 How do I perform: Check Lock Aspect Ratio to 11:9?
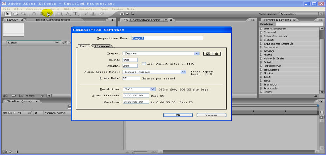click(x=144, y=64)
